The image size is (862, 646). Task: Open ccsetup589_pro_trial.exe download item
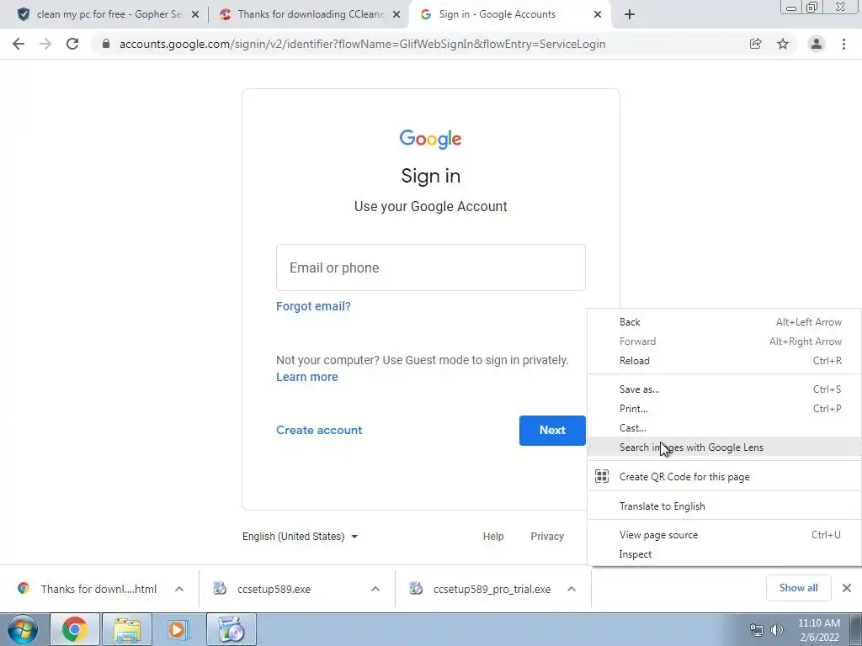click(481, 589)
